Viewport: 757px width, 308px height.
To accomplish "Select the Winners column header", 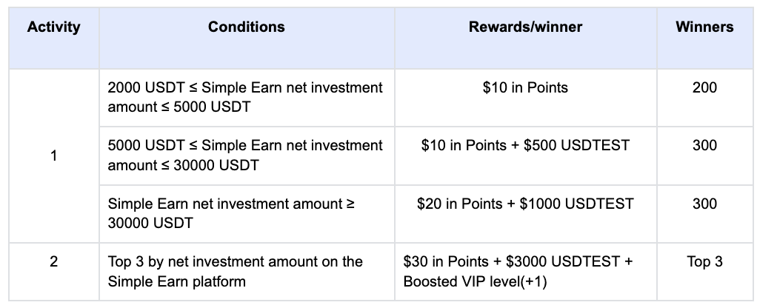I will click(x=704, y=27).
